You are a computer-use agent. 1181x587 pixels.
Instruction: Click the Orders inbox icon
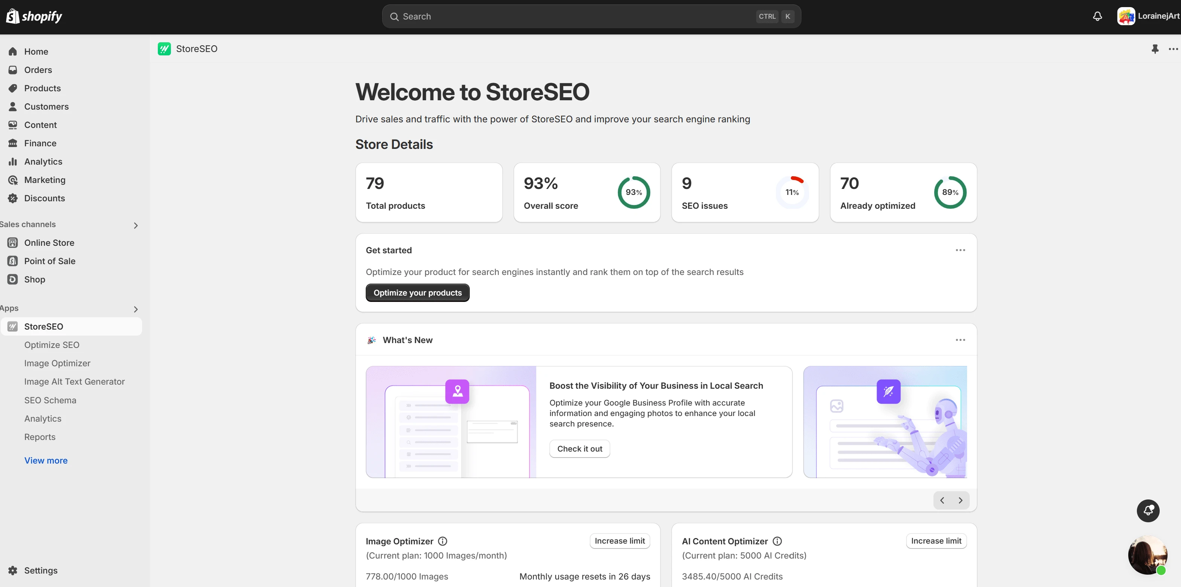click(13, 70)
